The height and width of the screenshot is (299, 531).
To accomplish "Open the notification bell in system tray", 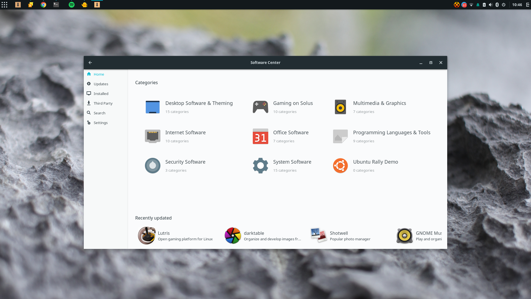I will coord(478,5).
